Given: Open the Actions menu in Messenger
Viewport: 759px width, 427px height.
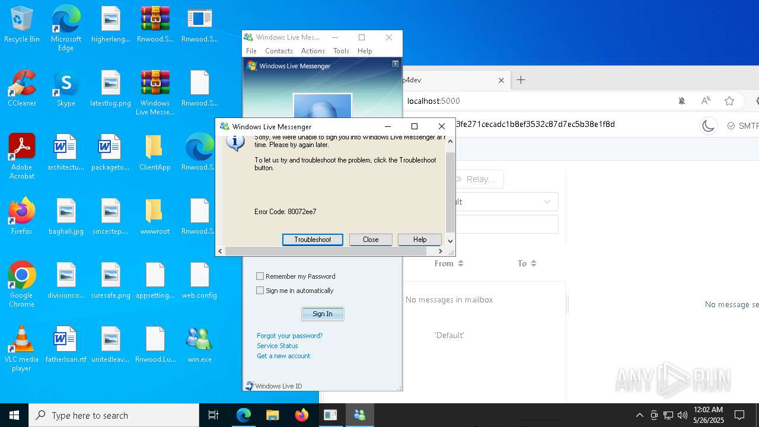Looking at the screenshot, I should [313, 51].
